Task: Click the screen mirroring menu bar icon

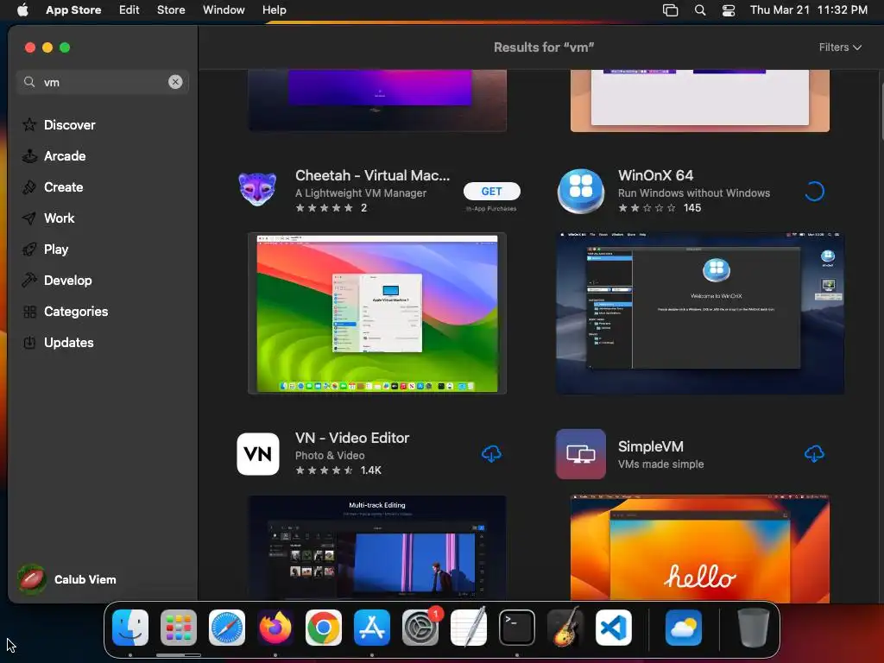Action: (670, 10)
